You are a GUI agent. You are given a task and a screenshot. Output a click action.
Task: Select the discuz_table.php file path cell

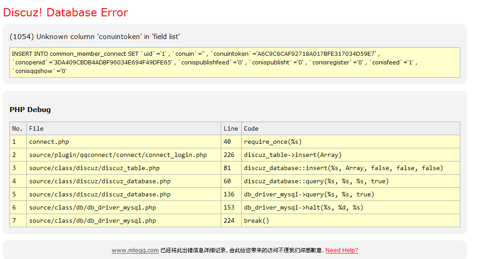tap(94, 168)
